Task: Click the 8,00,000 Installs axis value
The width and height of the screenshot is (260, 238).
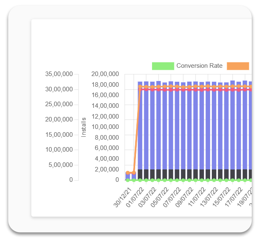Action: click(x=107, y=138)
